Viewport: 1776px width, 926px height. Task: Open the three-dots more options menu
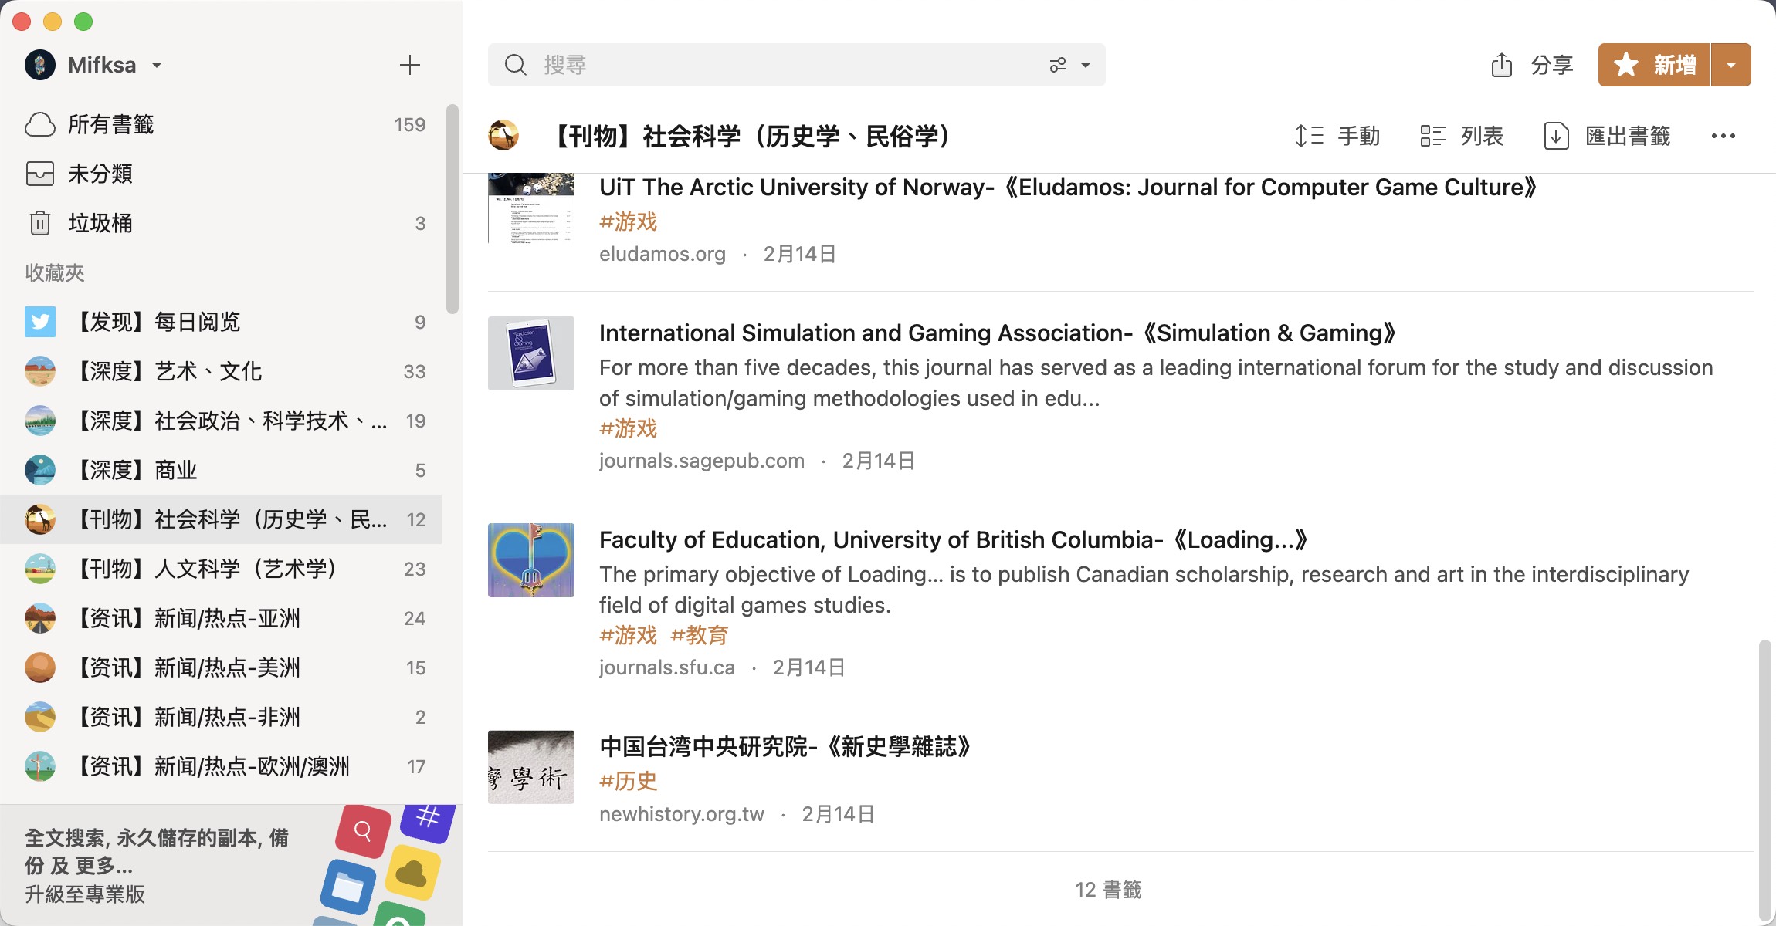pyautogui.click(x=1723, y=137)
